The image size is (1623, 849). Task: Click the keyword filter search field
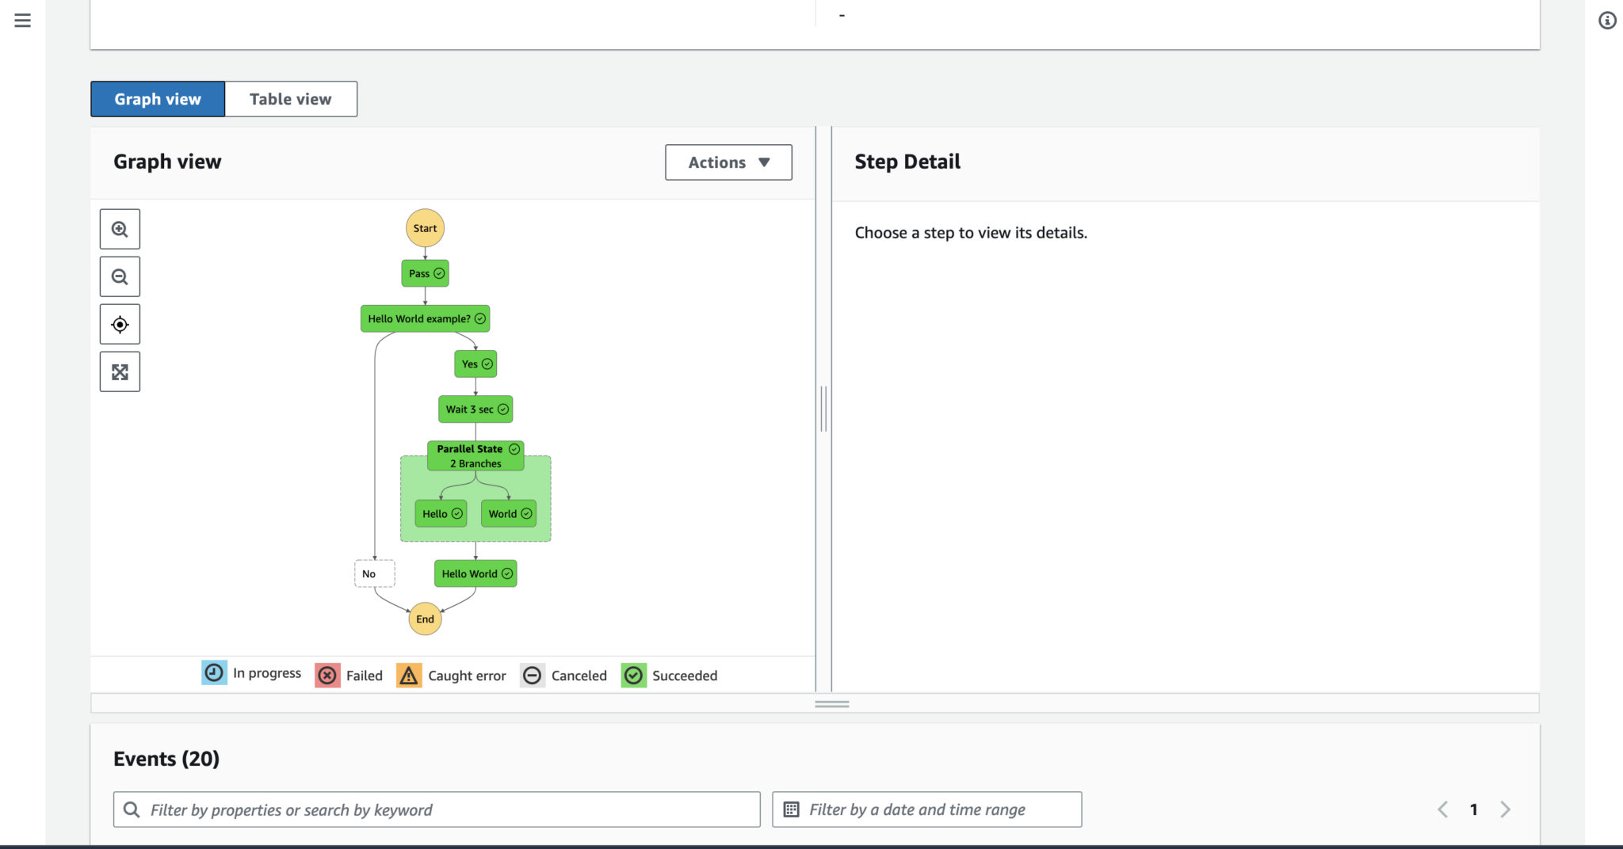pyautogui.click(x=436, y=809)
